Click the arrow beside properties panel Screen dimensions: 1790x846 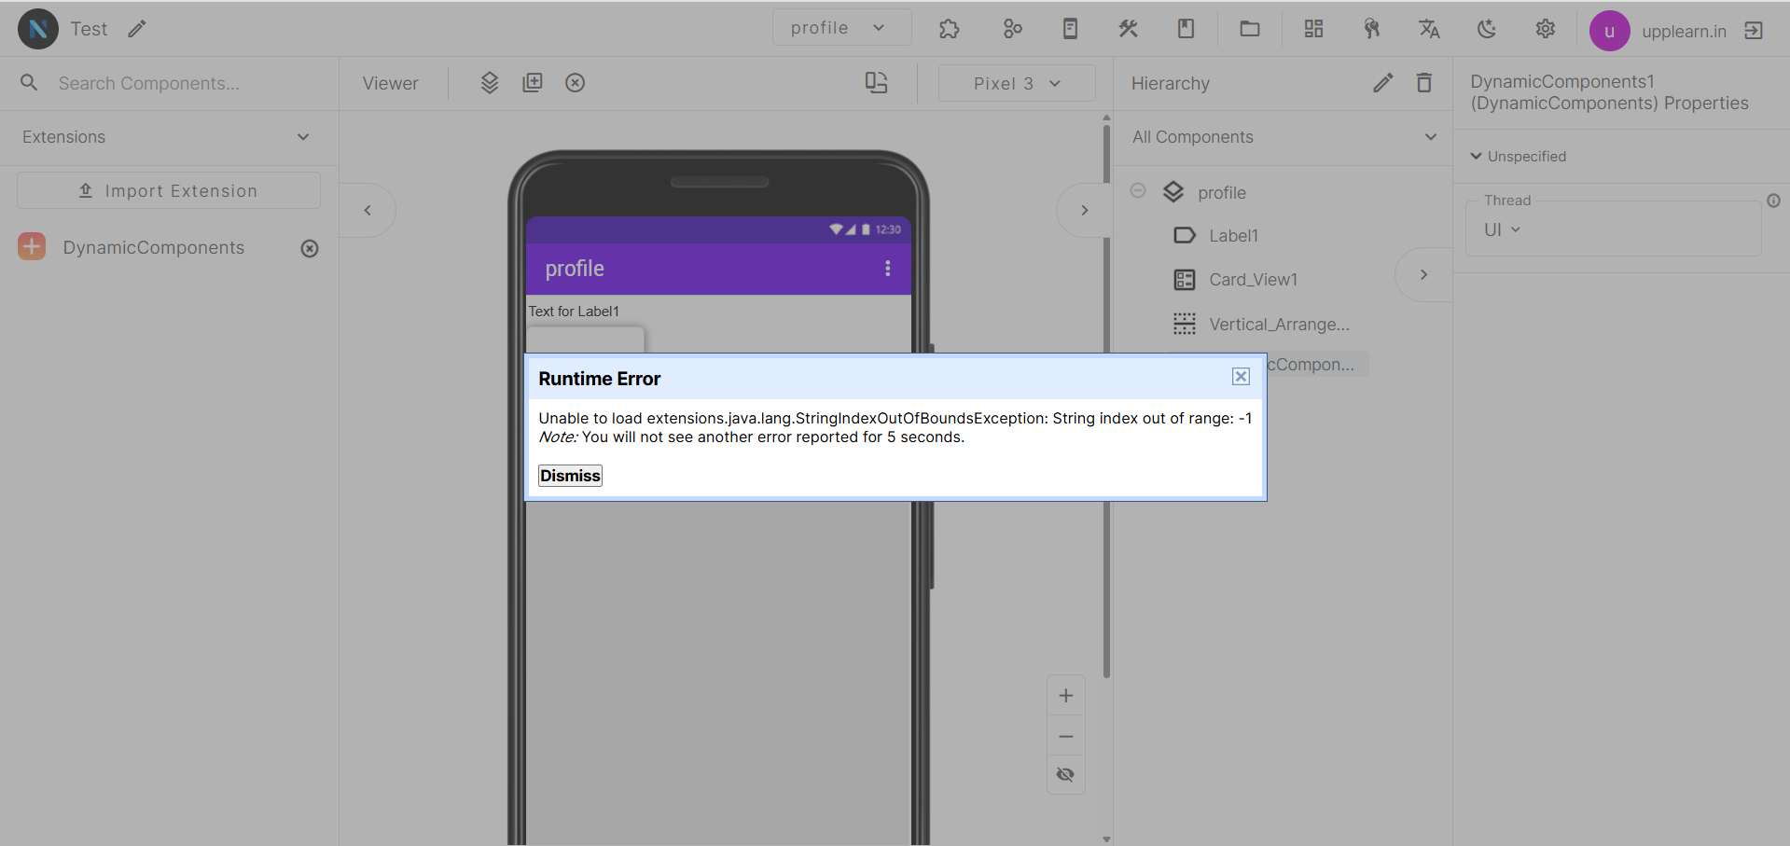[x=1423, y=275]
